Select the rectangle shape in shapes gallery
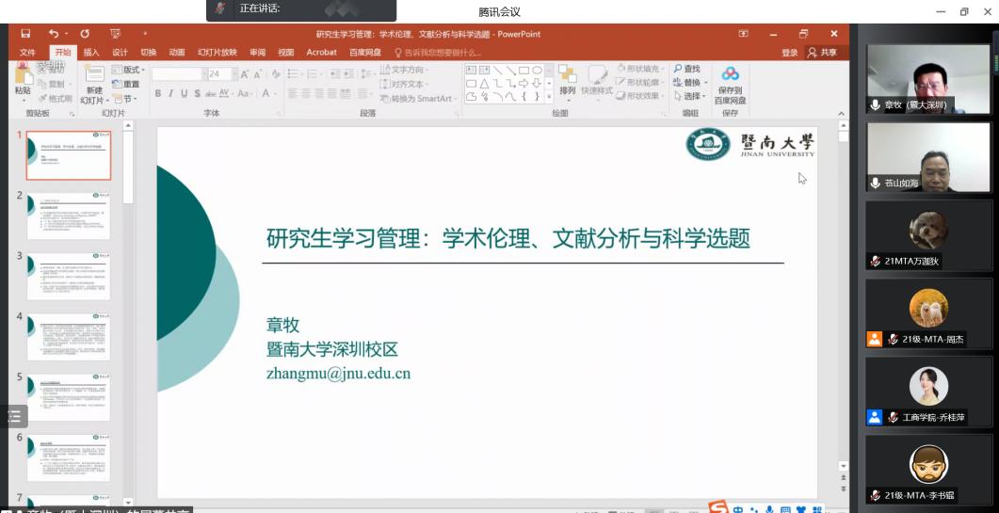The height and width of the screenshot is (513, 999). click(x=524, y=70)
